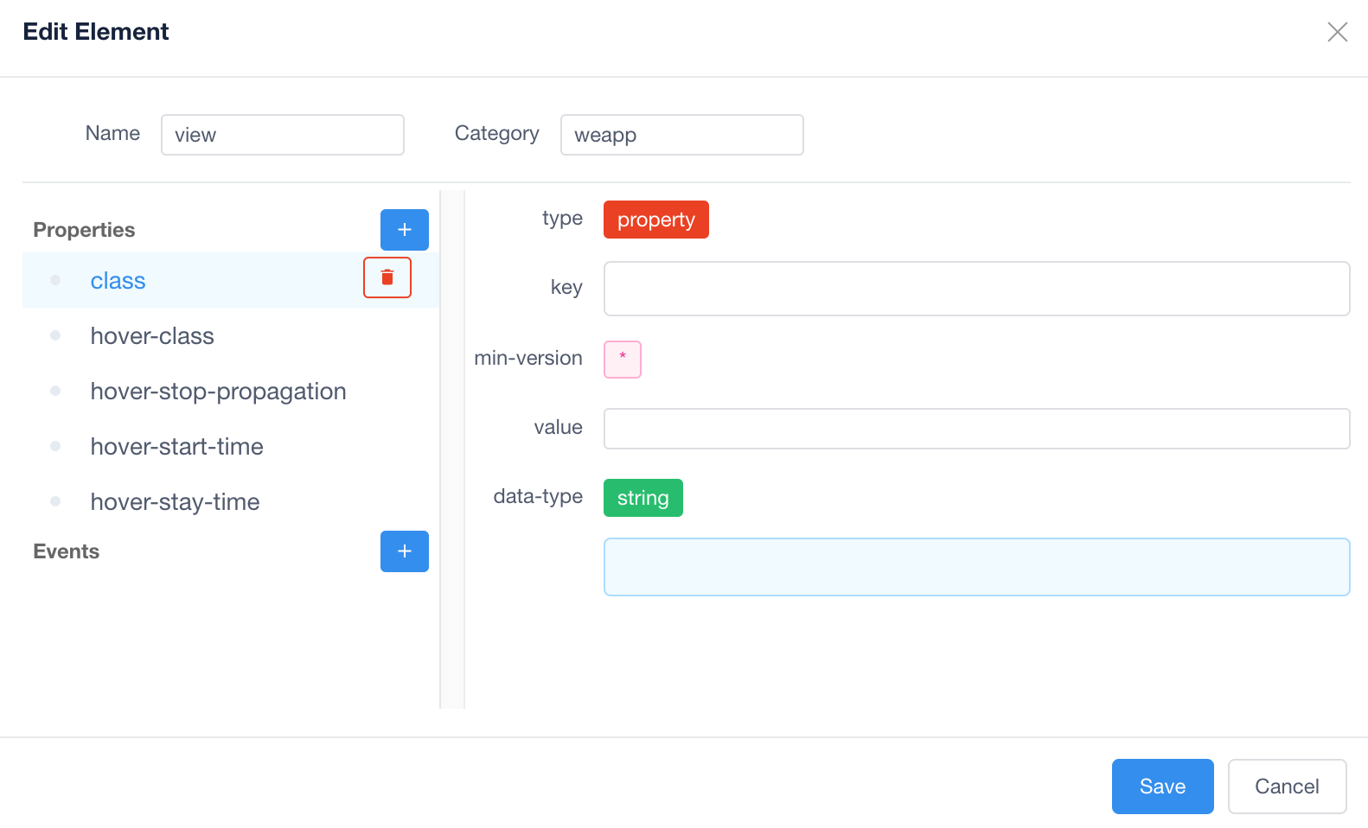Select the hover-stop-propagation property
The height and width of the screenshot is (828, 1368).
pyautogui.click(x=231, y=391)
